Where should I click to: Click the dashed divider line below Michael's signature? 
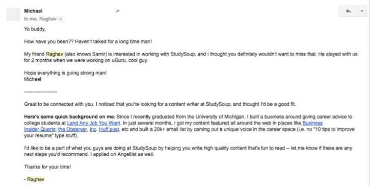(x=41, y=92)
